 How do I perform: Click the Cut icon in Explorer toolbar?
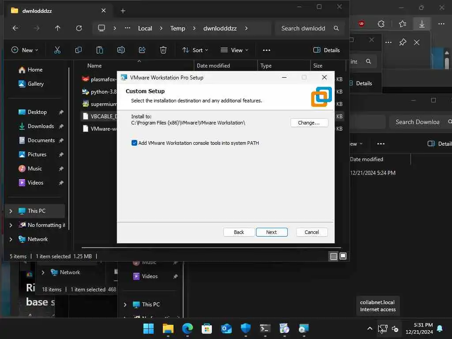click(x=57, y=50)
